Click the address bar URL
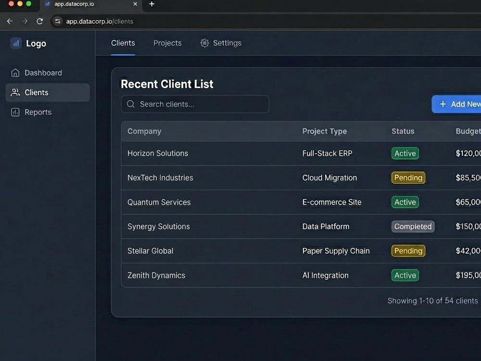The height and width of the screenshot is (361, 481). (100, 21)
